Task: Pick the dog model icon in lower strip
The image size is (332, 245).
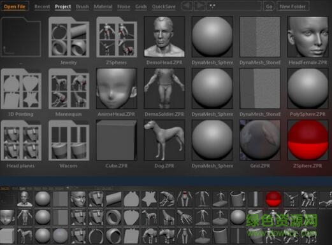Action: click(x=25, y=235)
